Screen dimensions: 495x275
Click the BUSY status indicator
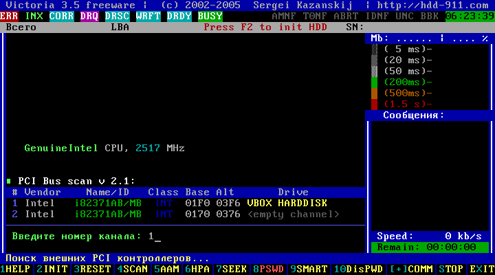210,16
